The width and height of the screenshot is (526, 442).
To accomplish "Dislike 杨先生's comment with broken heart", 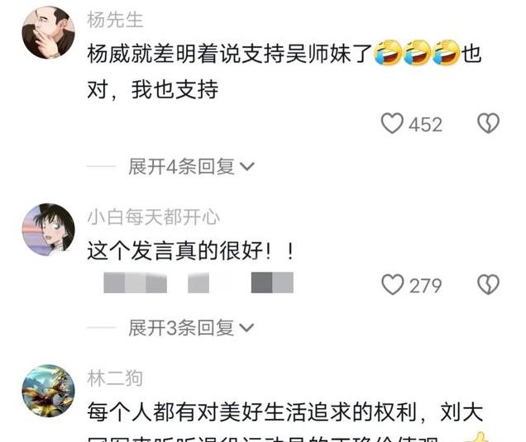I will [x=488, y=123].
